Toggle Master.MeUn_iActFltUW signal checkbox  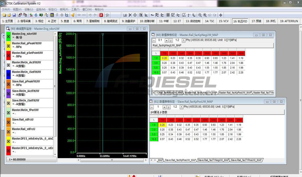pyautogui.click(x=8, y=65)
